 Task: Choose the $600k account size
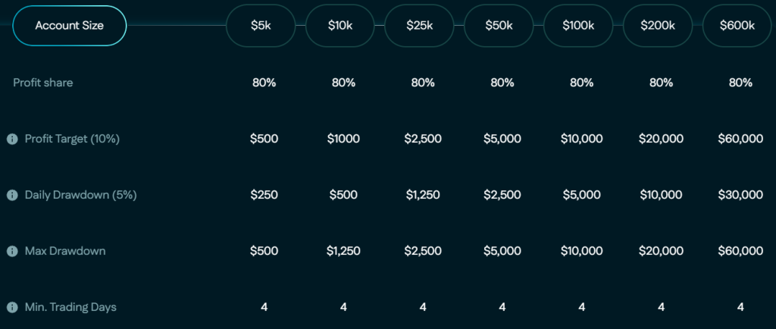(737, 26)
